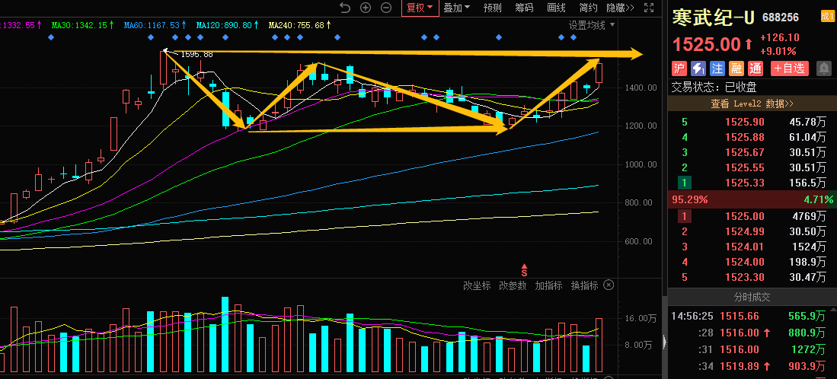Screen dimensions: 837x379
Task: Select the 画线 drawing tools menu
Action: click(556, 8)
